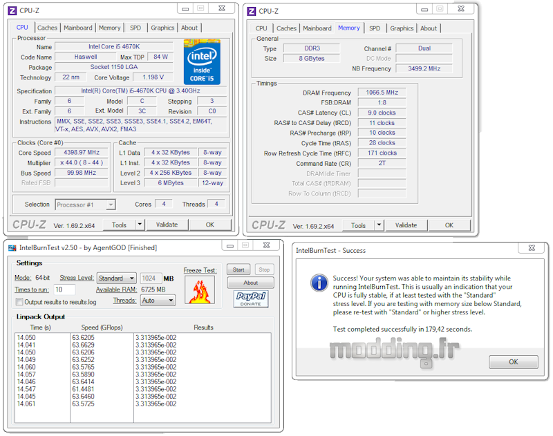Click Command Rate value 2T
Screen dimensions: 553x436
[382, 163]
